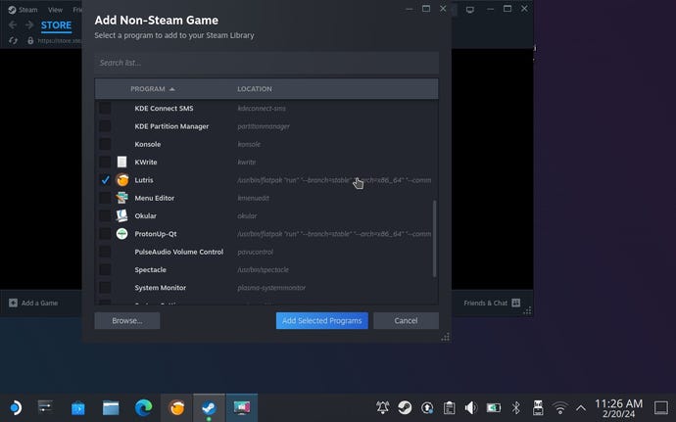This screenshot has width=676, height=422.
Task: Switch to the STORE tab
Action: tap(56, 25)
